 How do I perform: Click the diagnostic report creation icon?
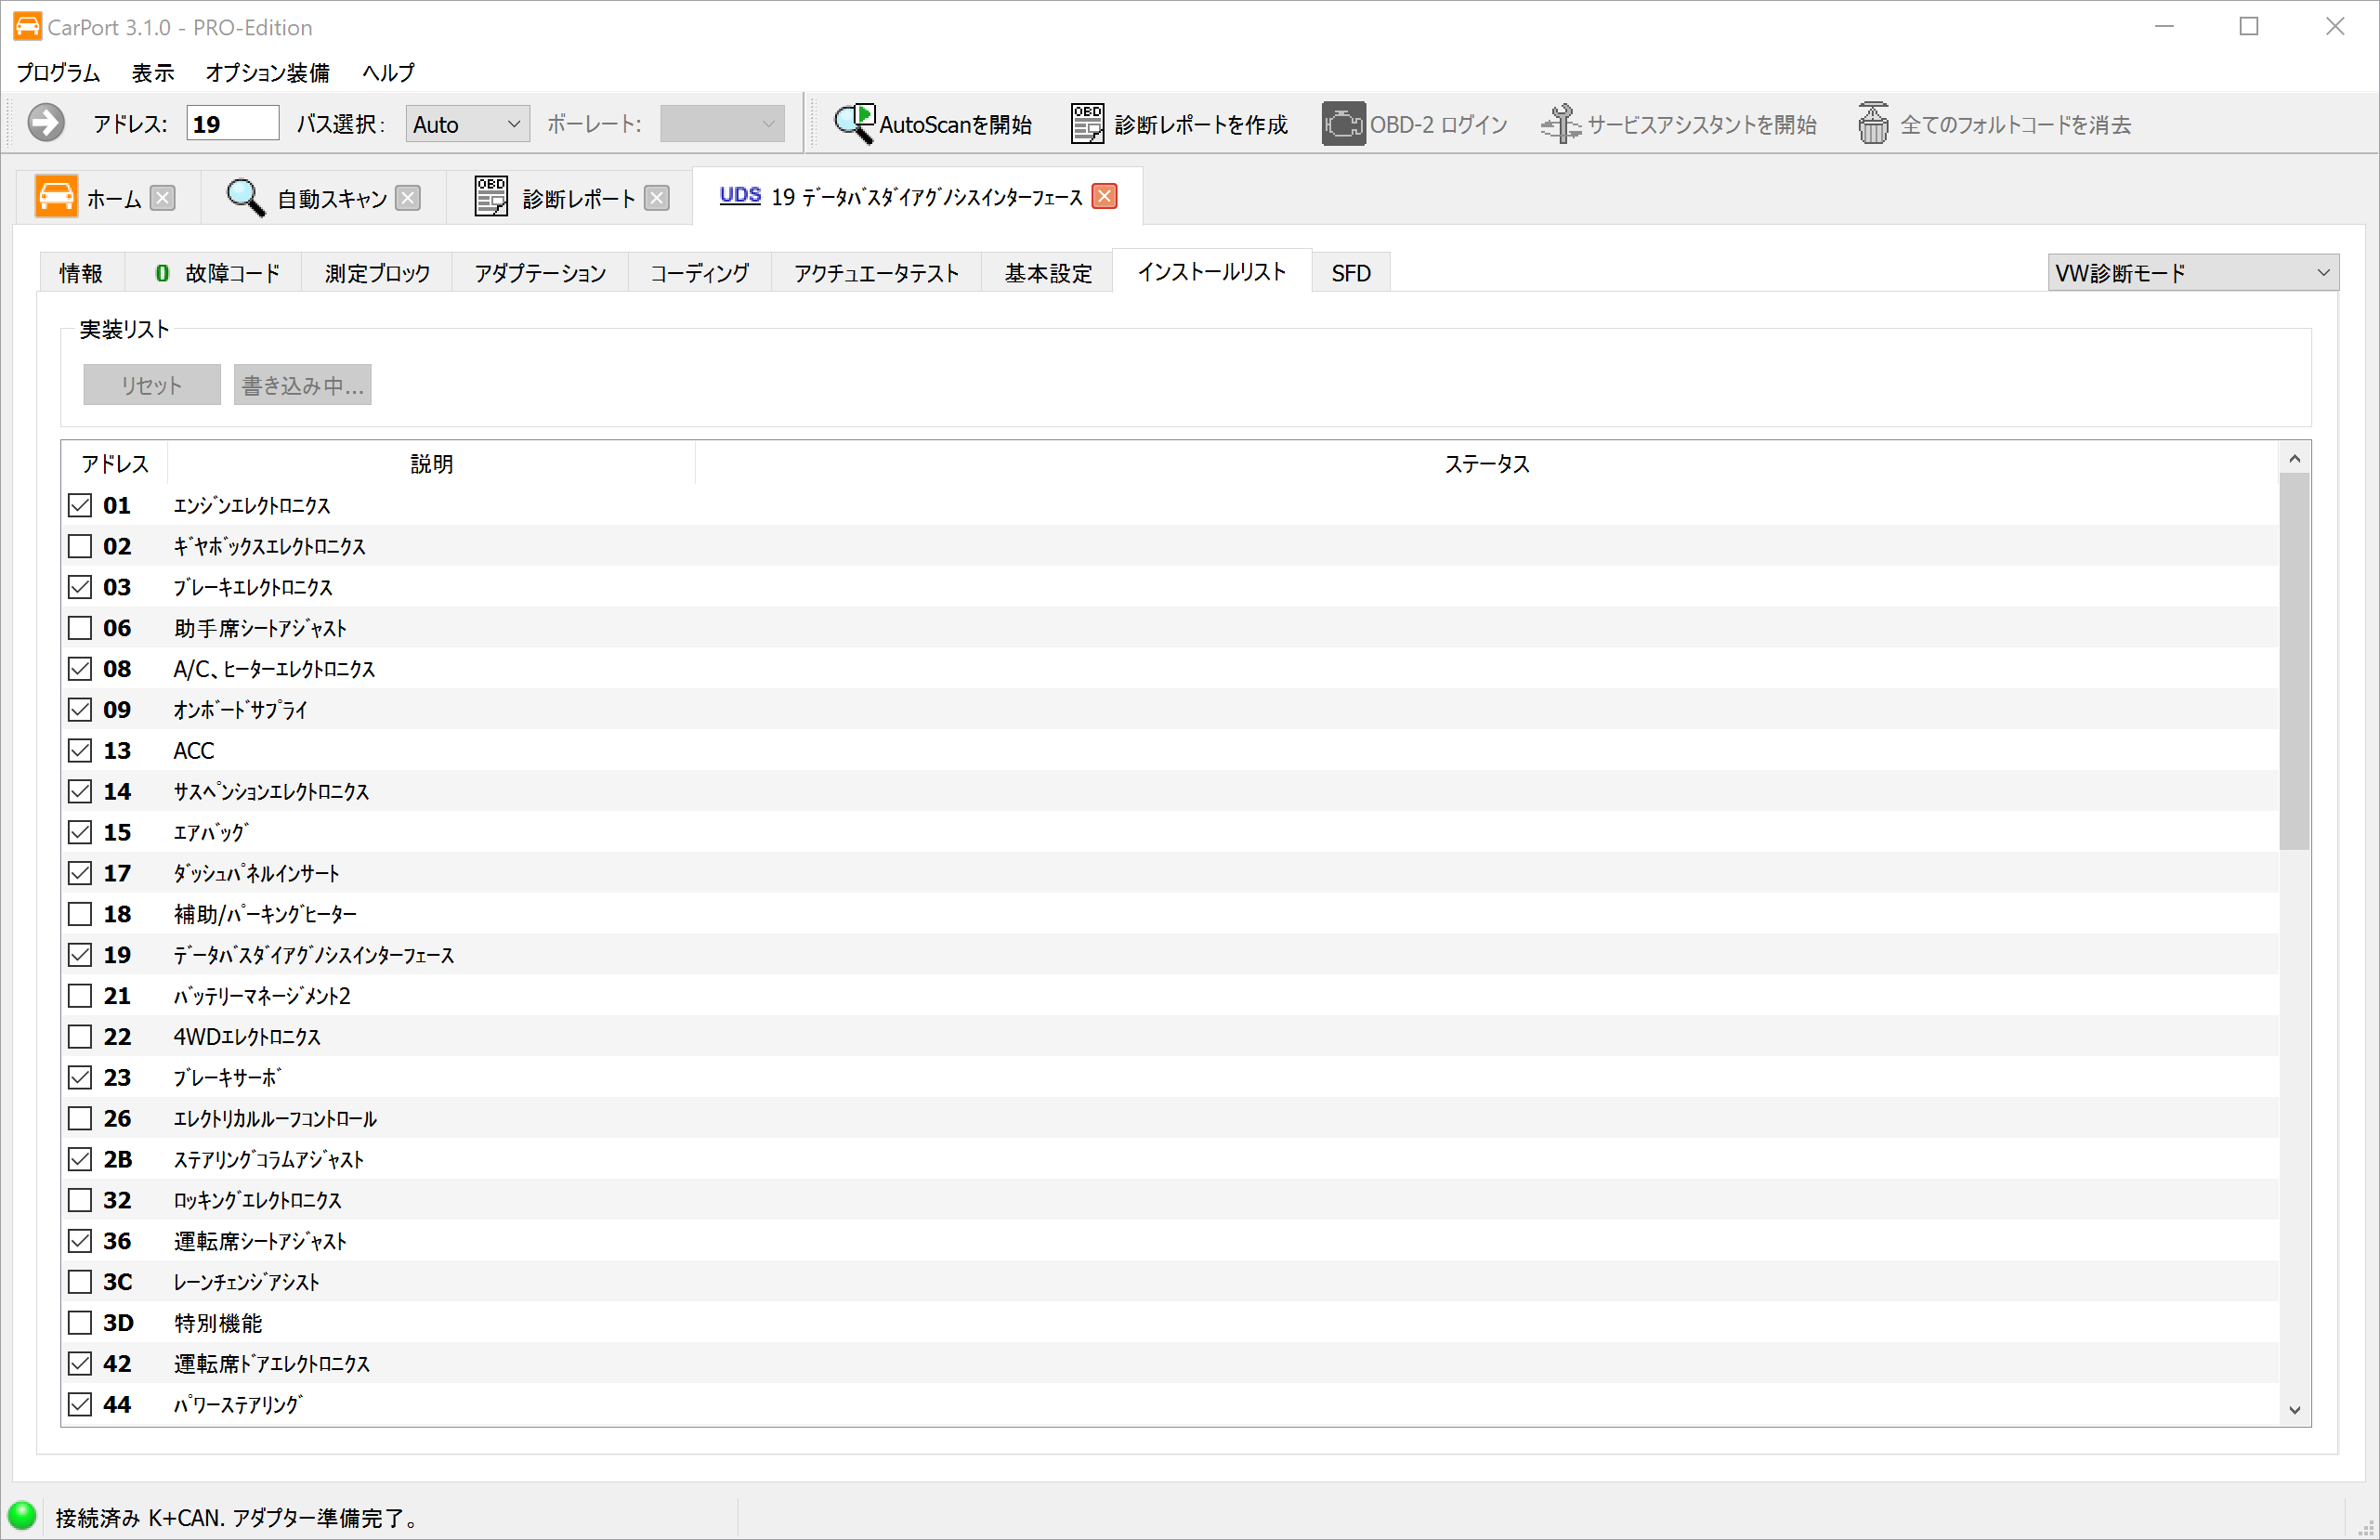(x=1087, y=124)
